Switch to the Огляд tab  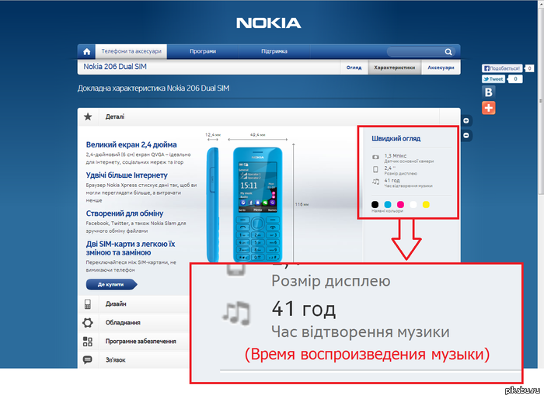click(x=354, y=68)
